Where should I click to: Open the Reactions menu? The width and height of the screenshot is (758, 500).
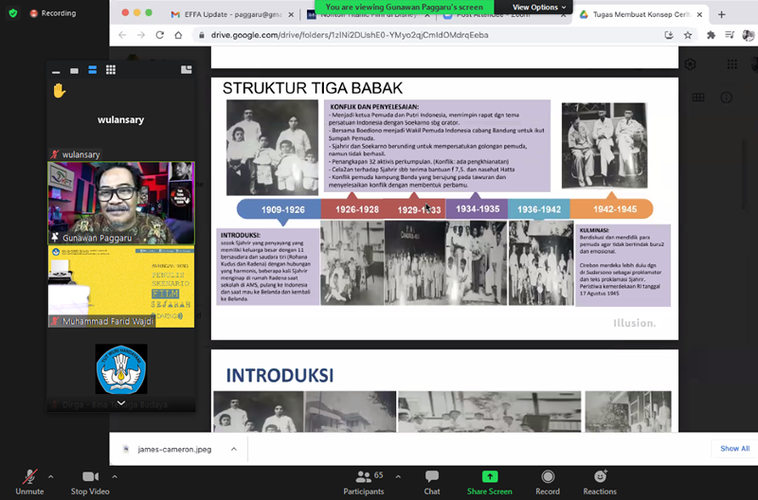[x=600, y=482]
